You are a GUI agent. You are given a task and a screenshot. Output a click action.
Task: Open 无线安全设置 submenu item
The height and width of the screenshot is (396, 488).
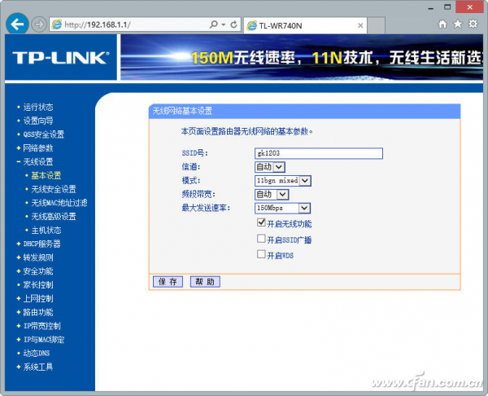(x=54, y=189)
